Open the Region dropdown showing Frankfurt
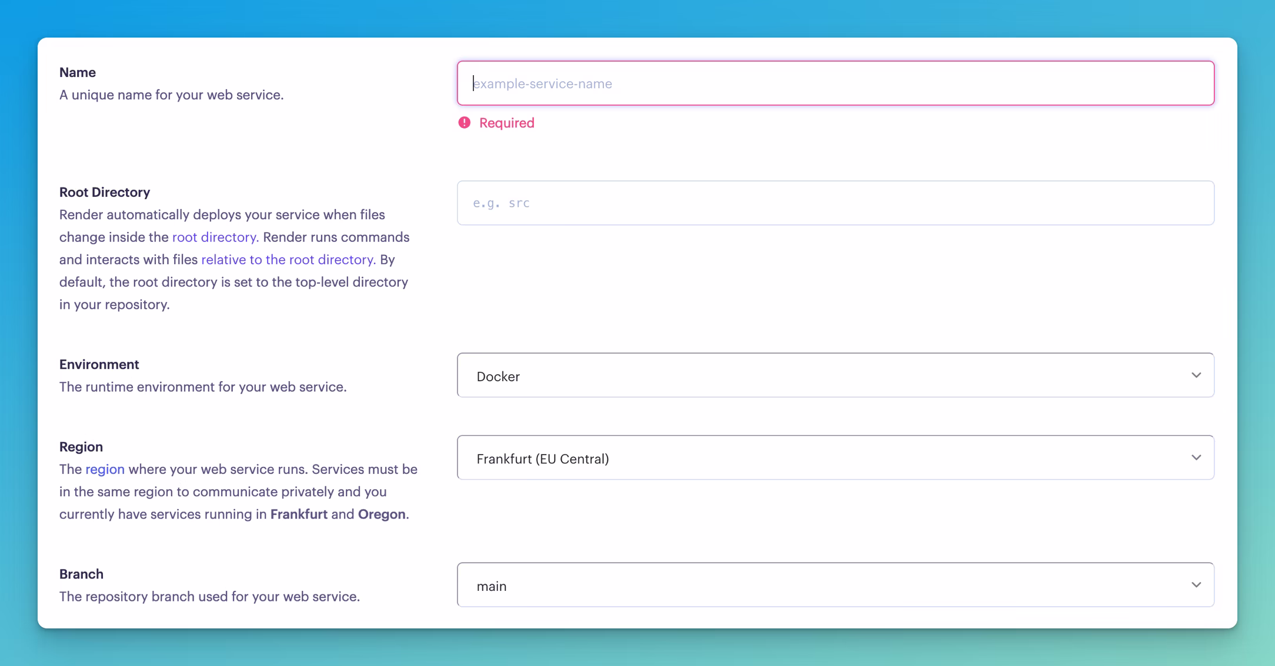The height and width of the screenshot is (666, 1275). [835, 458]
